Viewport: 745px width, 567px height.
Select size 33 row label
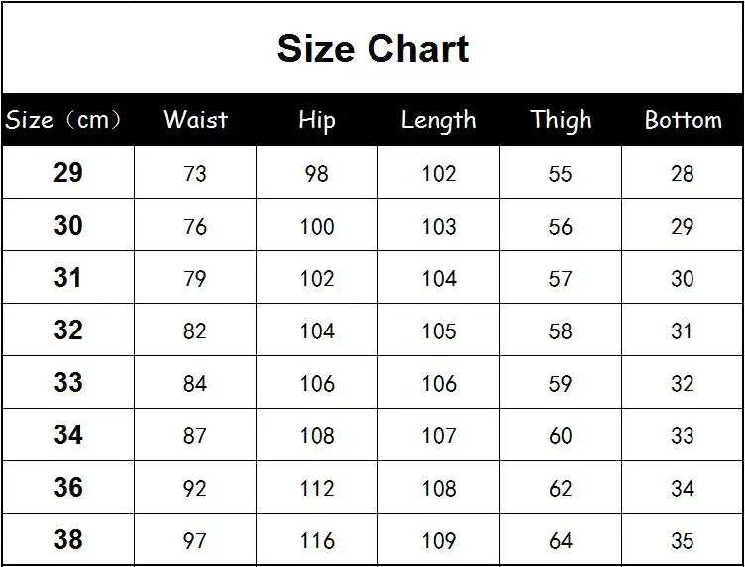(x=68, y=382)
